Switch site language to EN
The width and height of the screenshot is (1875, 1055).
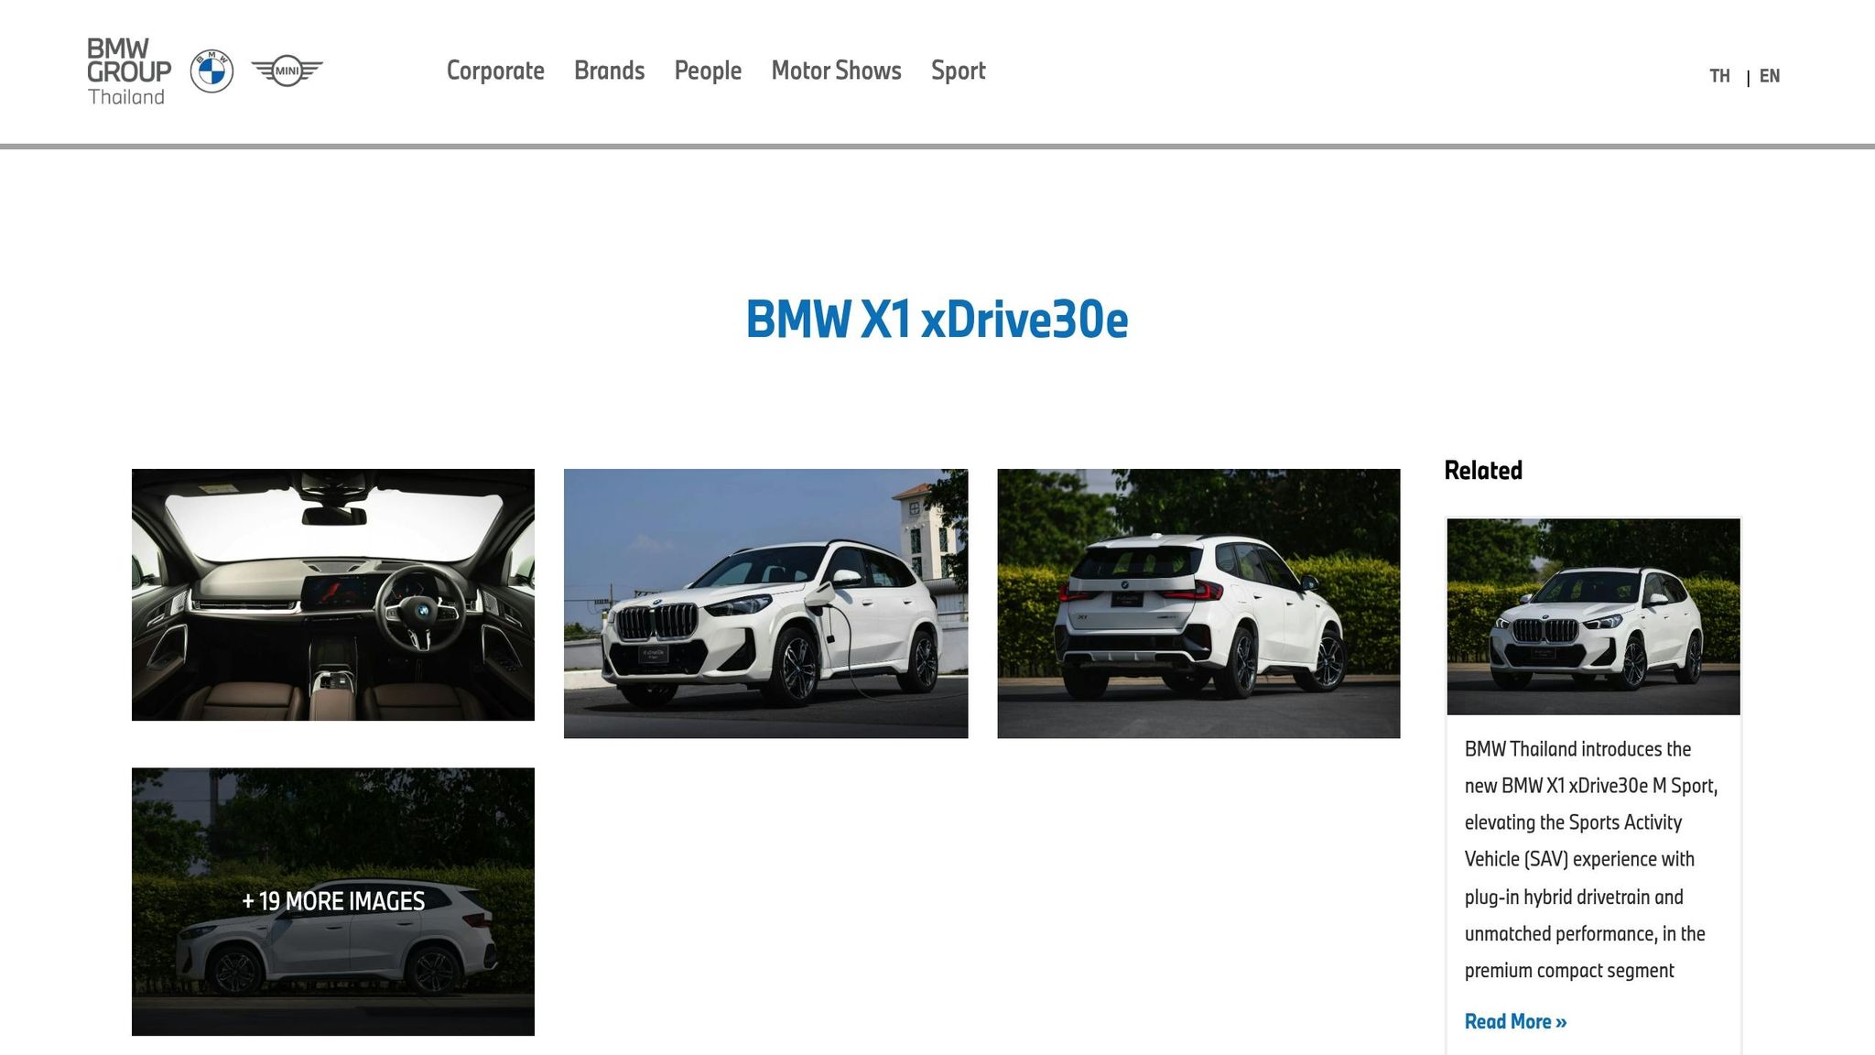(x=1771, y=76)
